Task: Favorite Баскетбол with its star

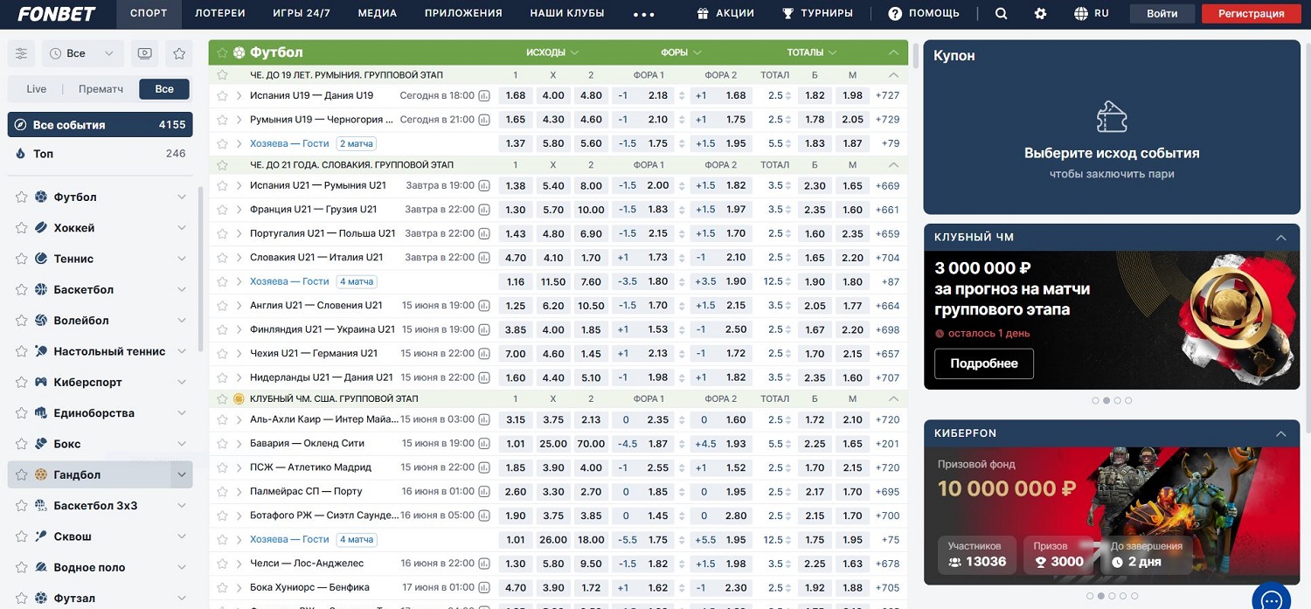Action: coord(22,290)
